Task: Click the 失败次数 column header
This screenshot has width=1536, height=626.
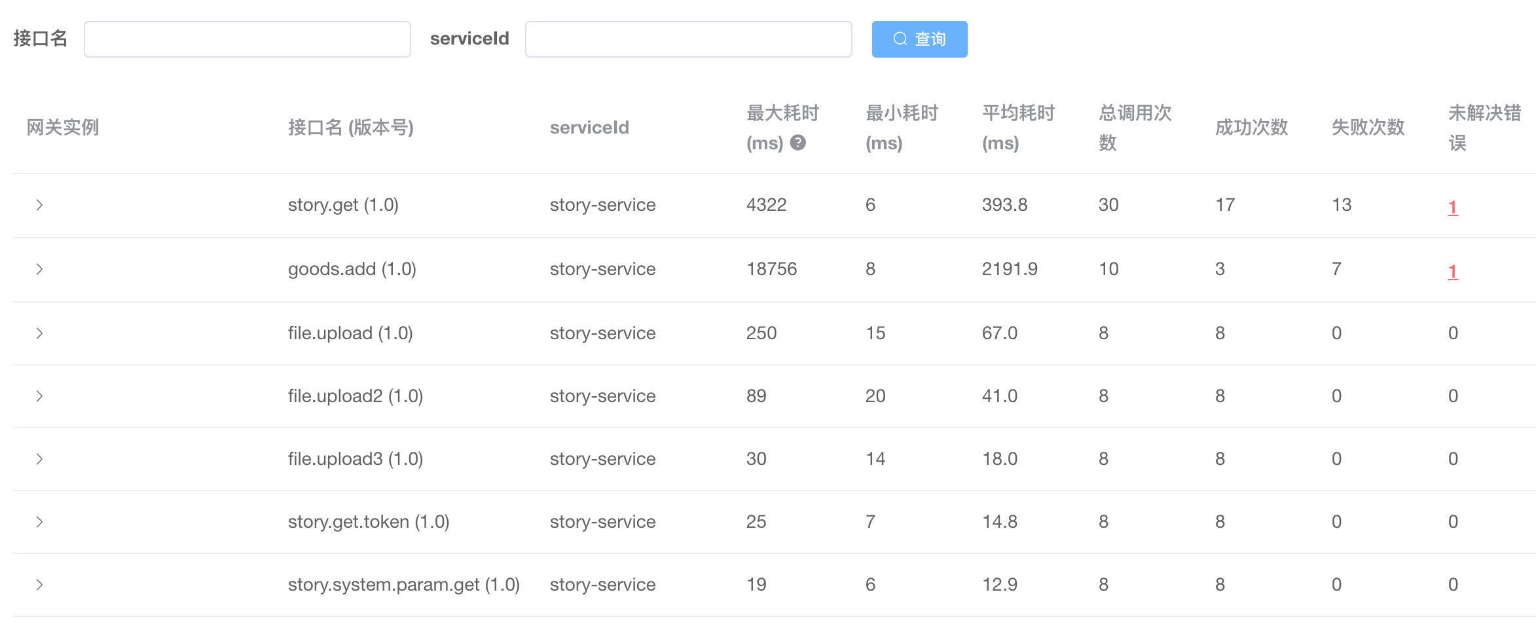Action: click(1368, 127)
